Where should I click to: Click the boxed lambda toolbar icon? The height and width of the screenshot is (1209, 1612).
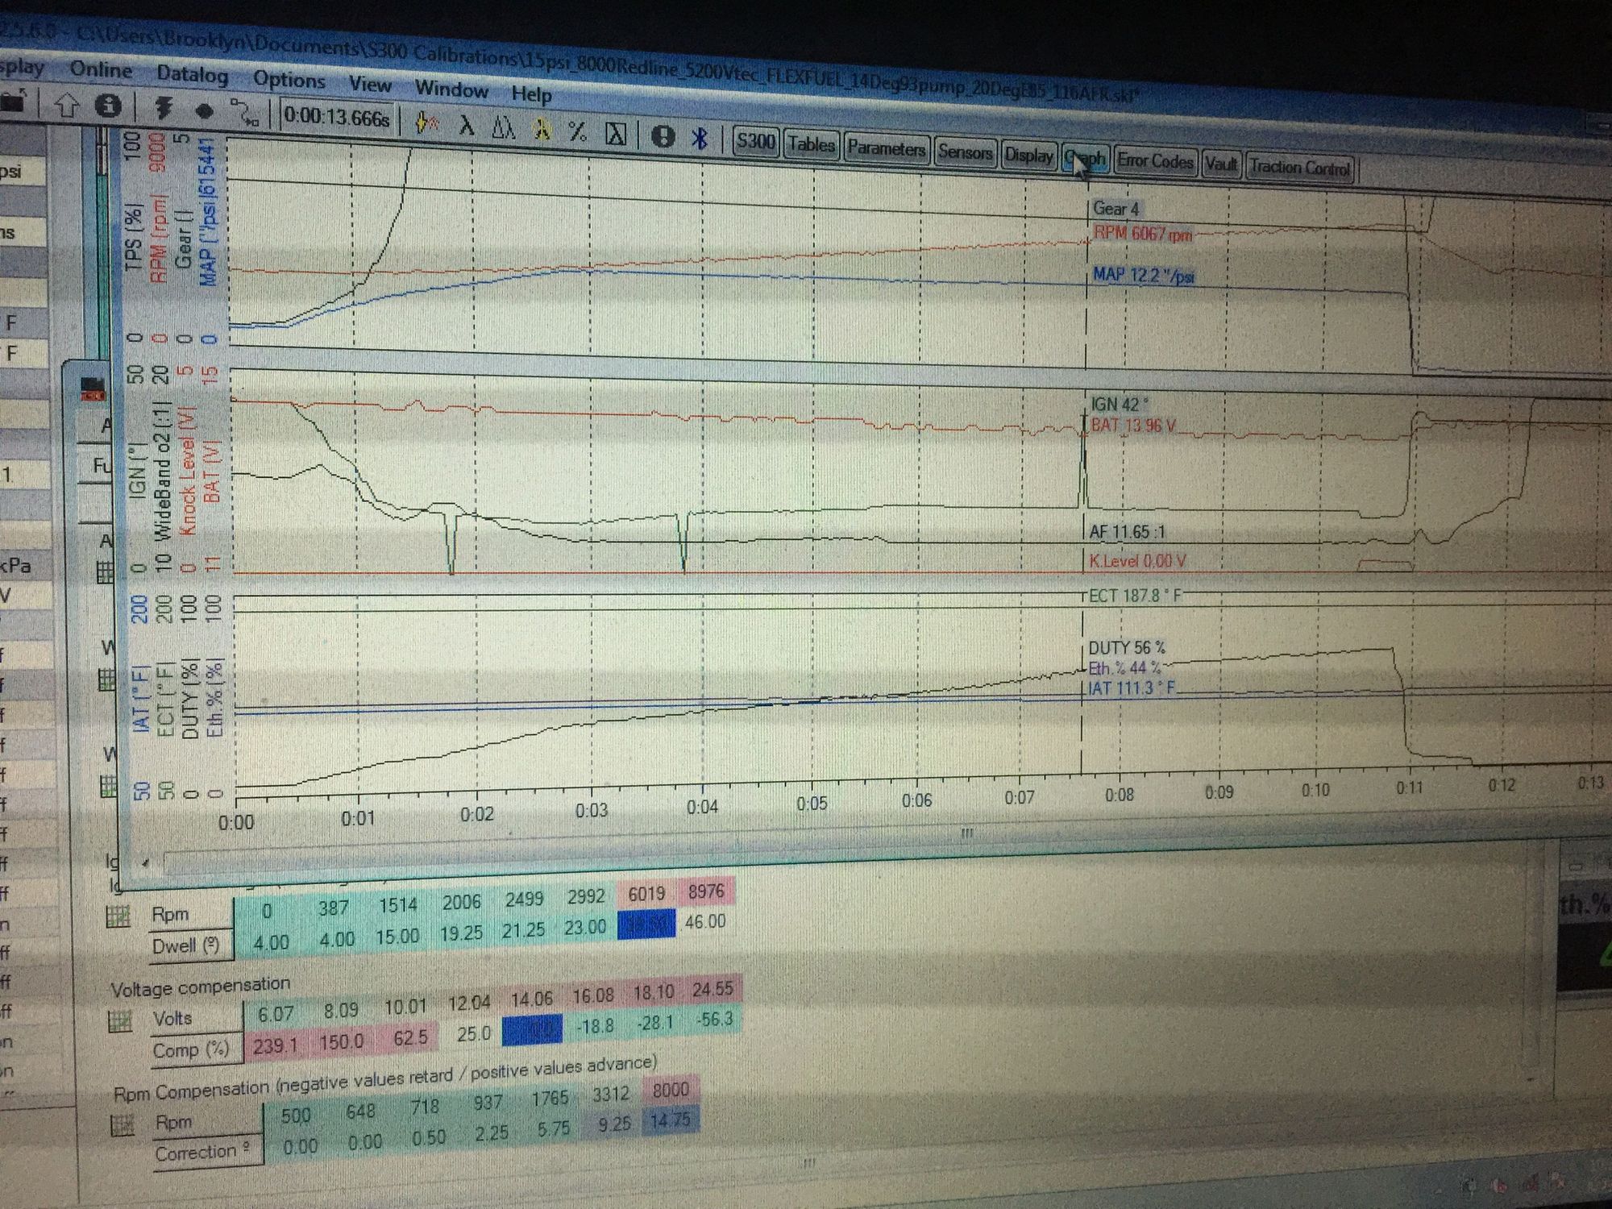(615, 134)
